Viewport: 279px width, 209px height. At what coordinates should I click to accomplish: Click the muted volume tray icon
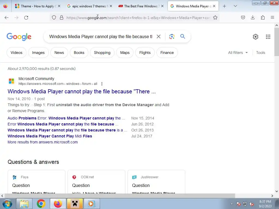tap(251, 204)
